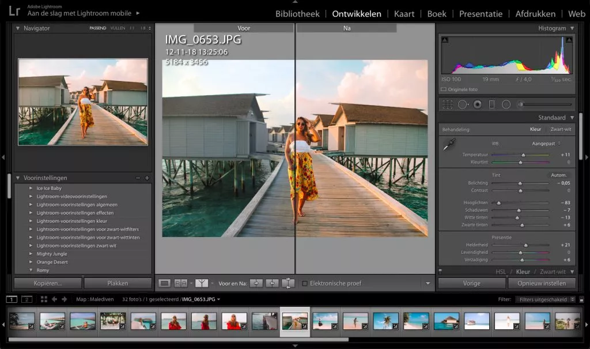Open the Afdrukken module
Image resolution: width=590 pixels, height=349 pixels.
pos(535,14)
